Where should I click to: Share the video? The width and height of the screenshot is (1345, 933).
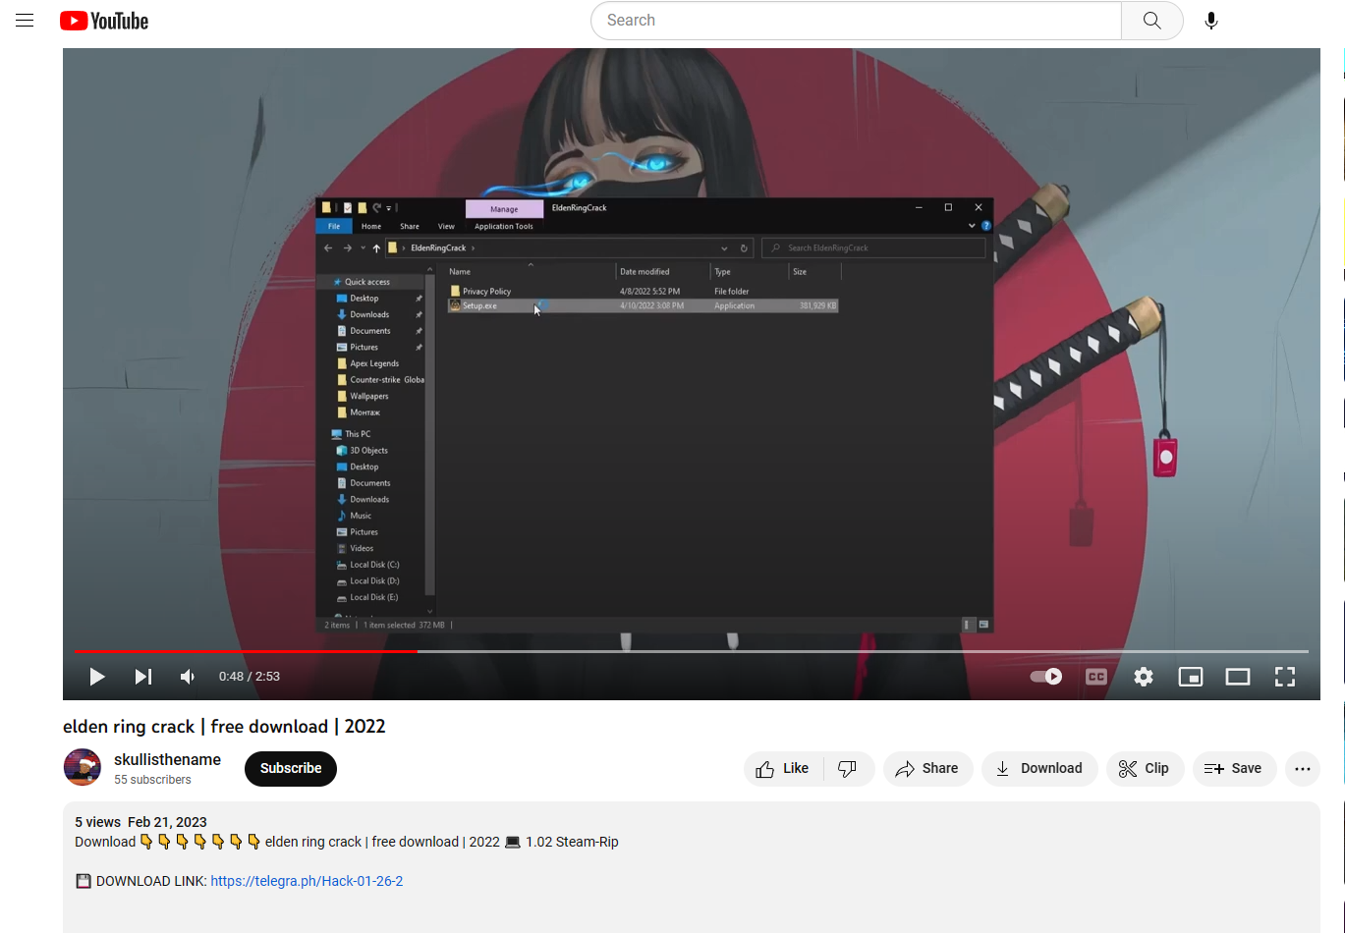click(x=927, y=769)
